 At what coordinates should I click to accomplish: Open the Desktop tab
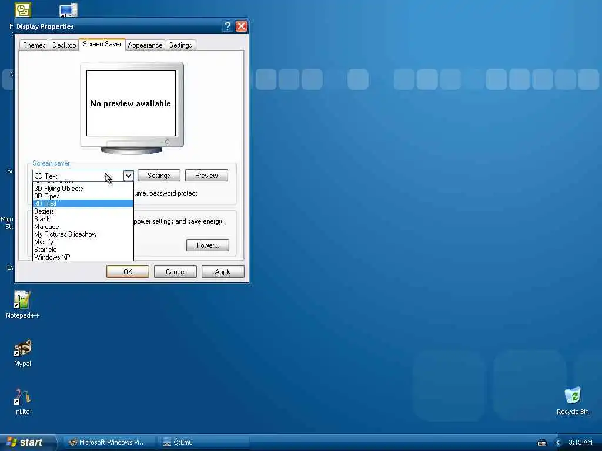(x=64, y=45)
